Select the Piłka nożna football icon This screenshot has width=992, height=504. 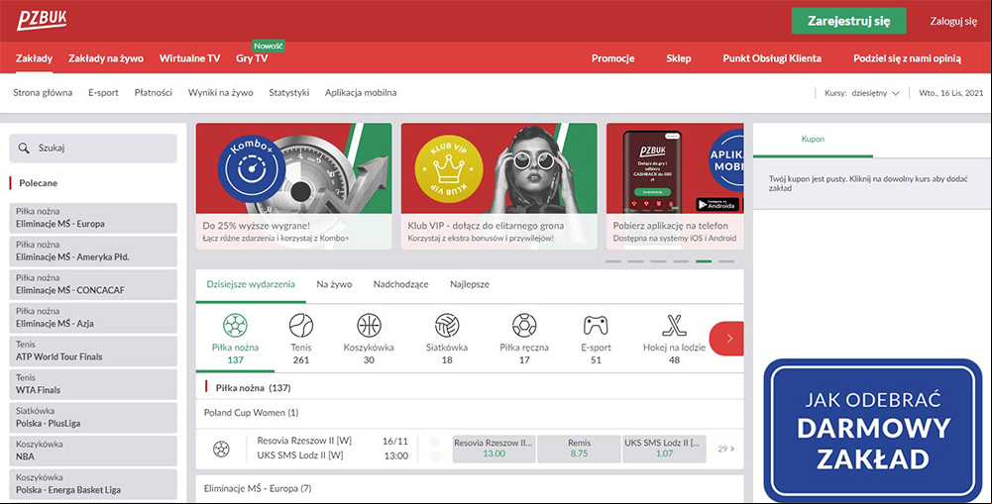pos(235,326)
